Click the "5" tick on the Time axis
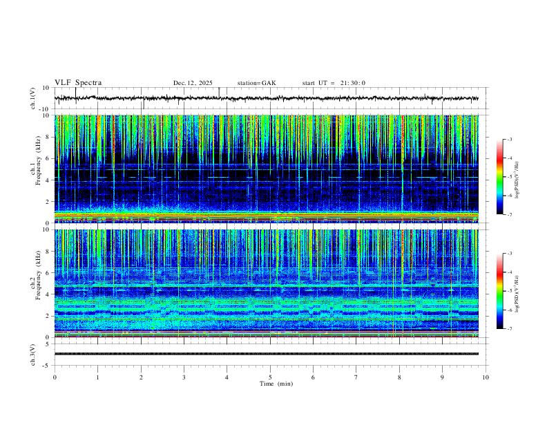 coord(270,377)
